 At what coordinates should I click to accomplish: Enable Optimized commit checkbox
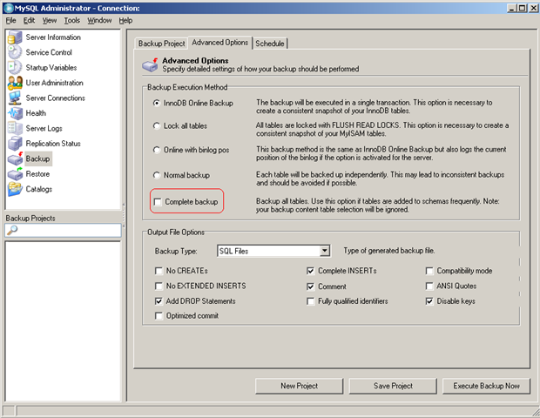(x=159, y=316)
